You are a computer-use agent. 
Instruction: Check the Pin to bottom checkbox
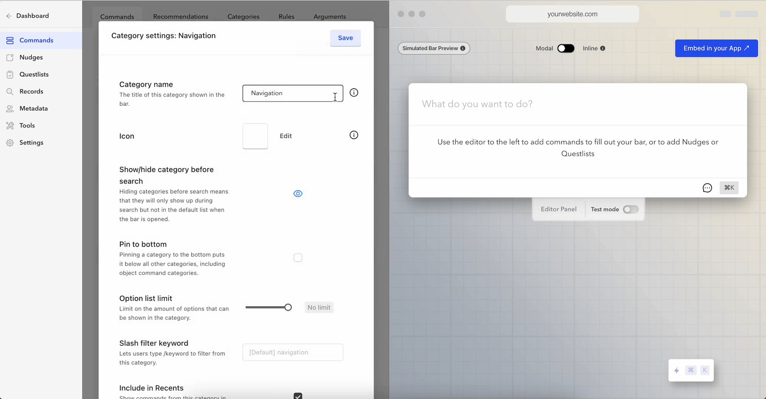pos(298,258)
